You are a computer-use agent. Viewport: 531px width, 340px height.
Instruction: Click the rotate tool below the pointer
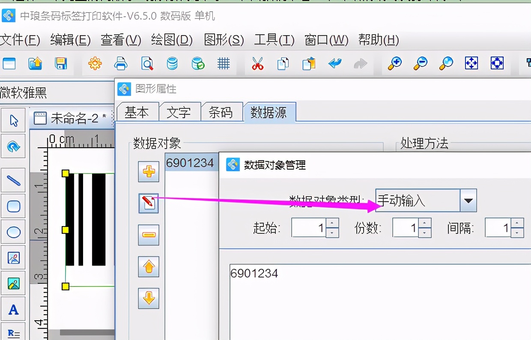[x=13, y=146]
